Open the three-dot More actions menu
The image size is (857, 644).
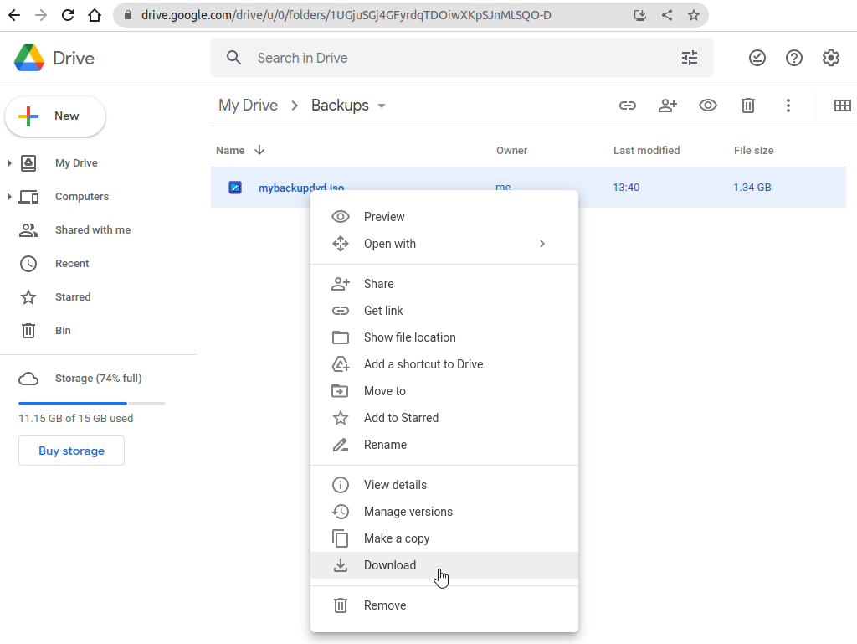tap(788, 106)
